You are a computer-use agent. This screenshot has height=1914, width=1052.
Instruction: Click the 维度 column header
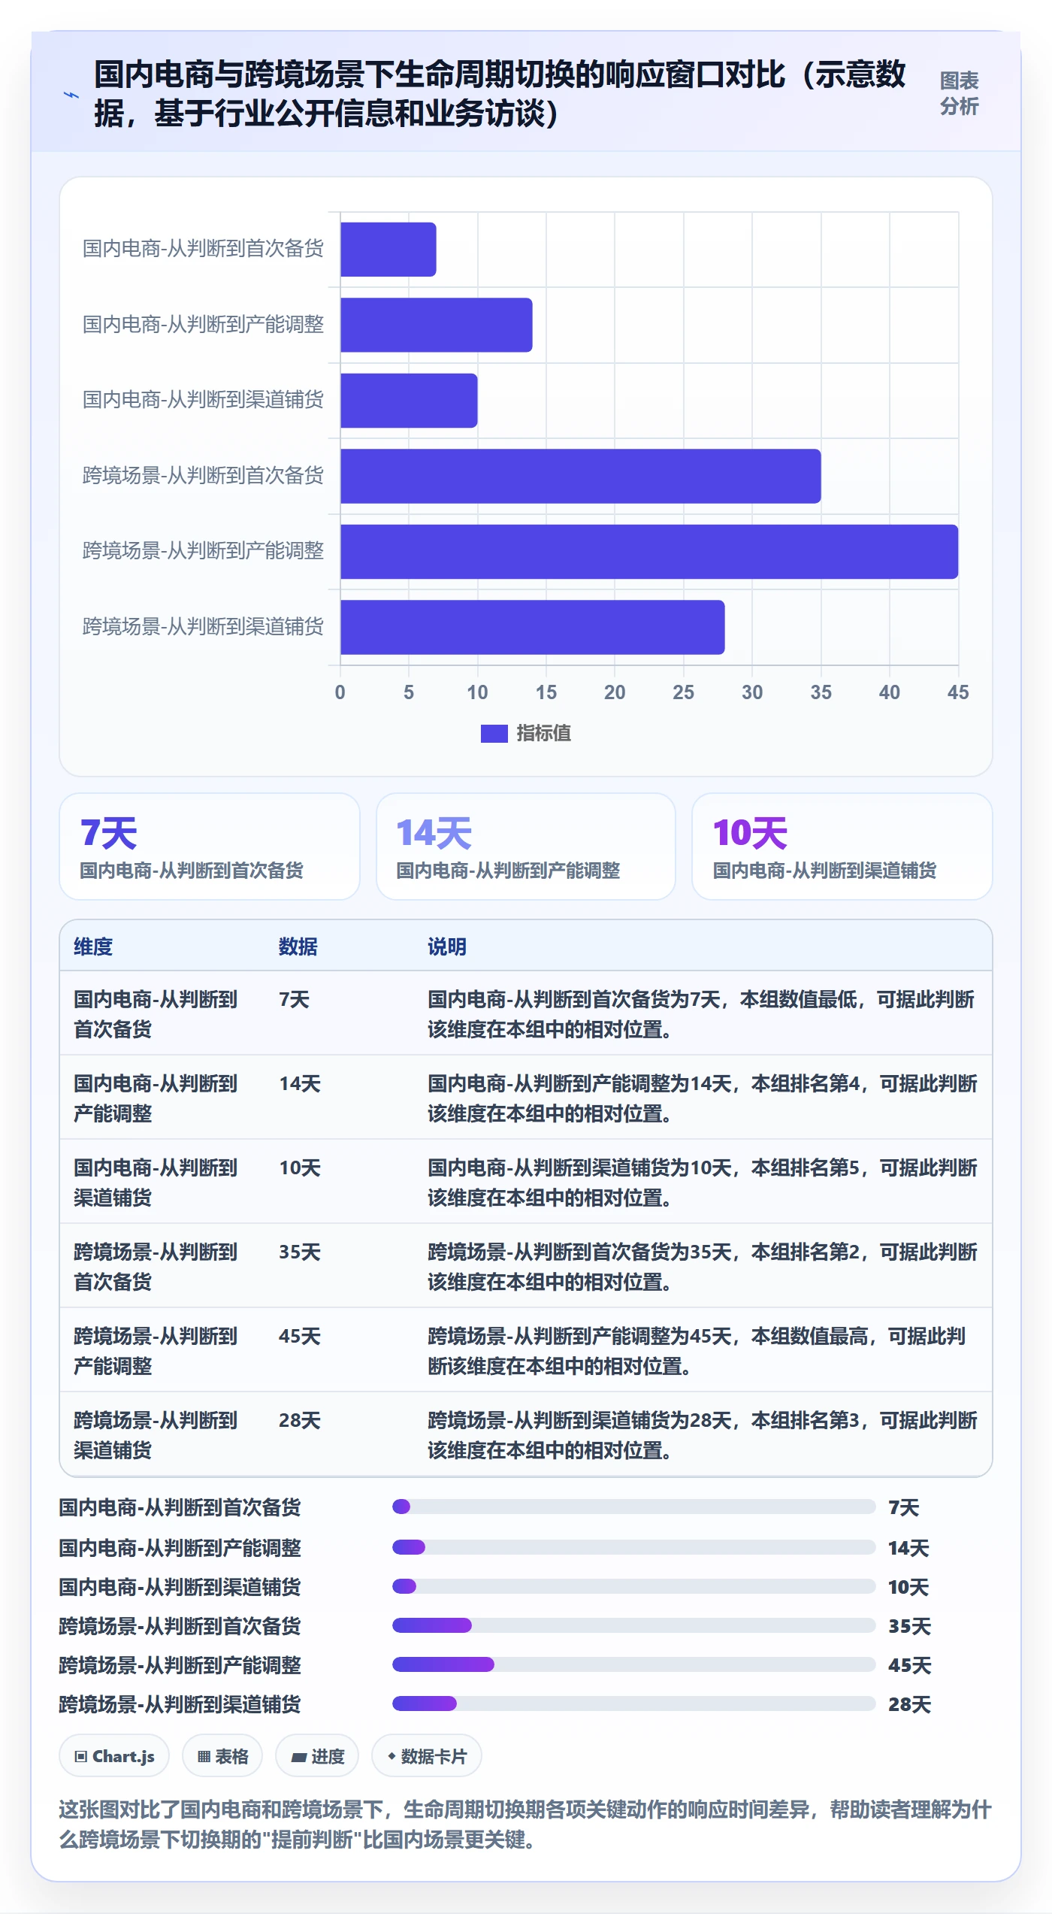tap(93, 946)
